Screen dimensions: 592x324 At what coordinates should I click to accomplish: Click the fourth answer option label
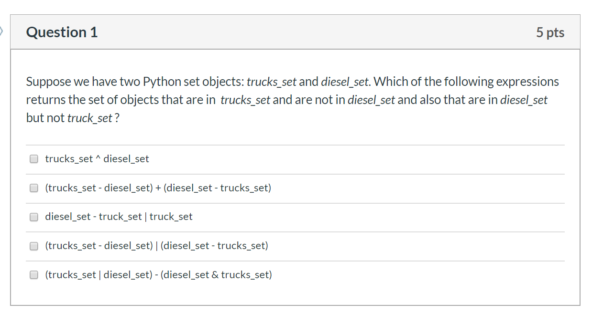(156, 246)
